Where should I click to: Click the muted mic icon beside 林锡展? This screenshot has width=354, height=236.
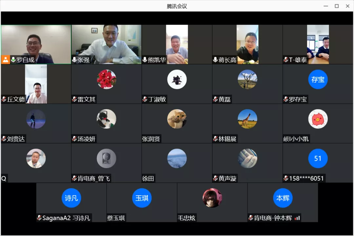click(x=215, y=139)
